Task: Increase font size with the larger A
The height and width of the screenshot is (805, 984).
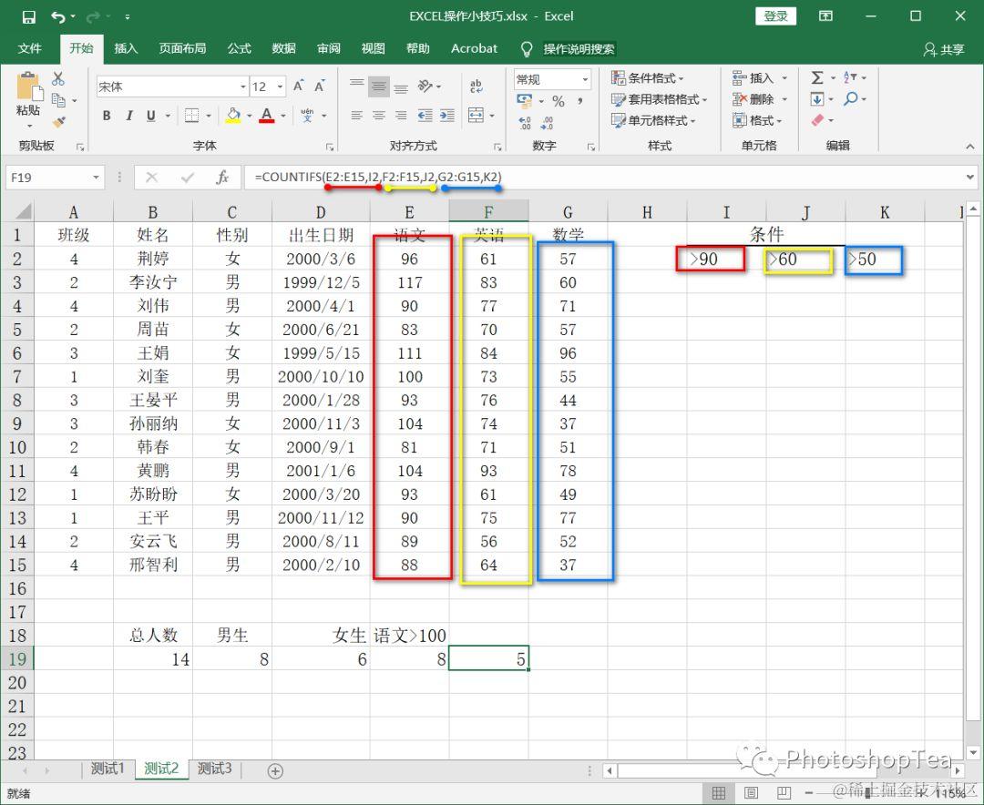Action: tap(299, 86)
